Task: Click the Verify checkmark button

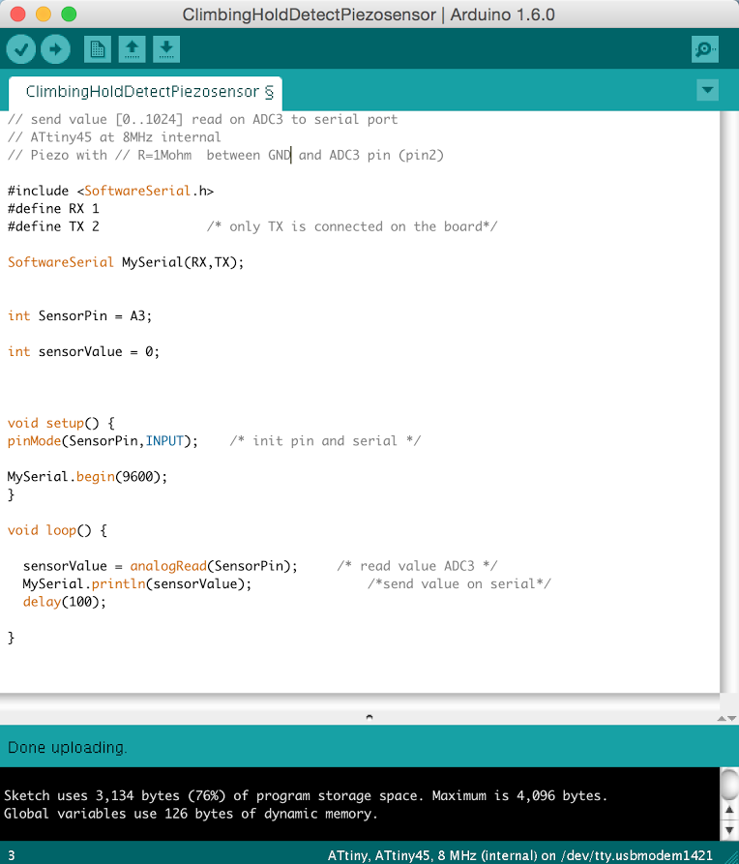Action: pos(21,49)
